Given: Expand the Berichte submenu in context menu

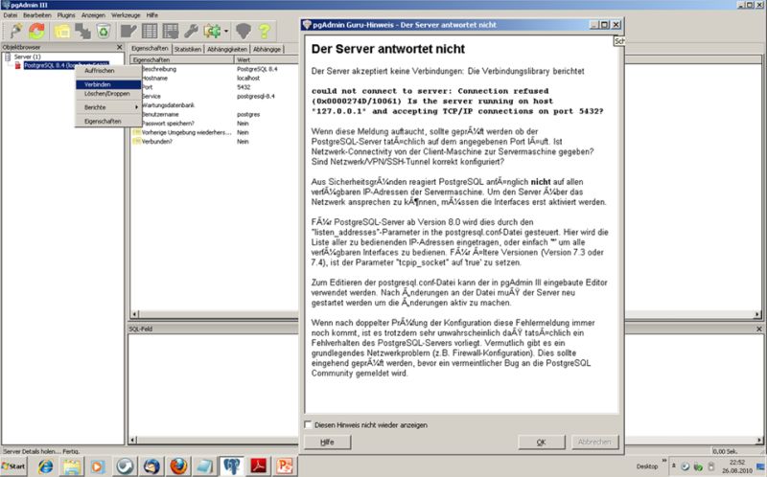Looking at the screenshot, I should click(108, 107).
